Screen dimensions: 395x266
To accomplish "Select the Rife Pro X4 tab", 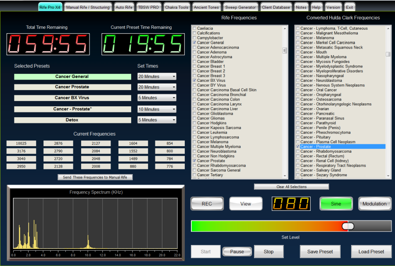I will [50, 7].
